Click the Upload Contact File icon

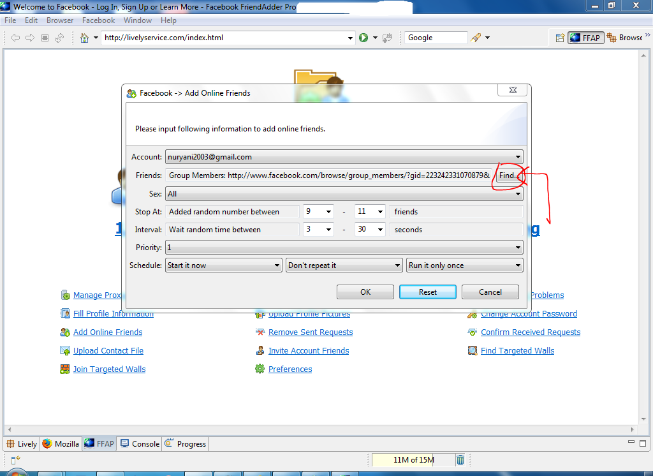pyautogui.click(x=65, y=350)
